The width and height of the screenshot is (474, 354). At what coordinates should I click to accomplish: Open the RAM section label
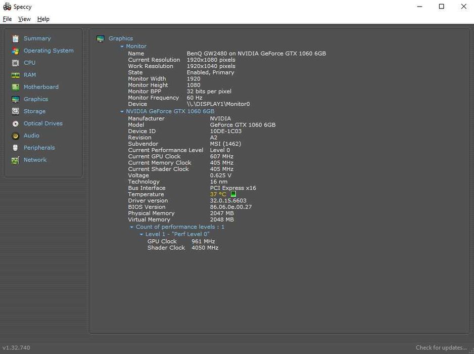[x=30, y=75]
